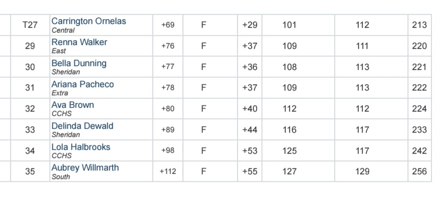The width and height of the screenshot is (442, 203).
Task: Open Carrington Ornelas player link
Action: pos(89,21)
